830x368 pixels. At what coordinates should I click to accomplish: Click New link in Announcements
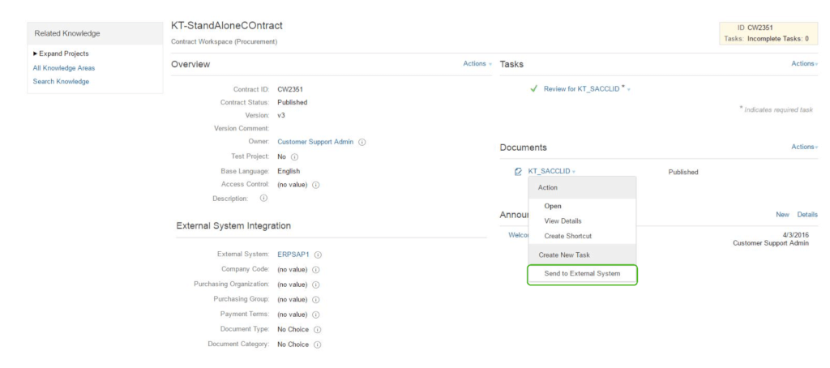click(x=782, y=215)
